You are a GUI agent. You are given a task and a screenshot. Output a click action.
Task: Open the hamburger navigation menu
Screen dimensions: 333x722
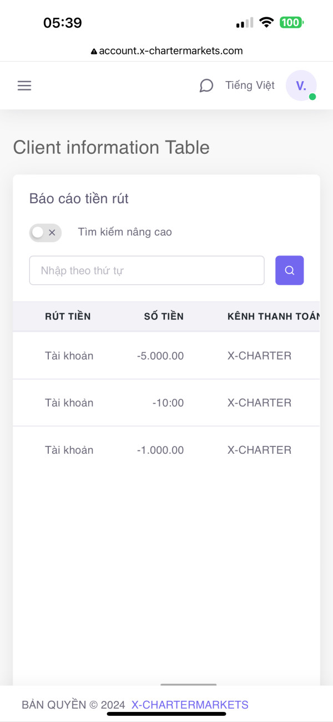pyautogui.click(x=24, y=86)
